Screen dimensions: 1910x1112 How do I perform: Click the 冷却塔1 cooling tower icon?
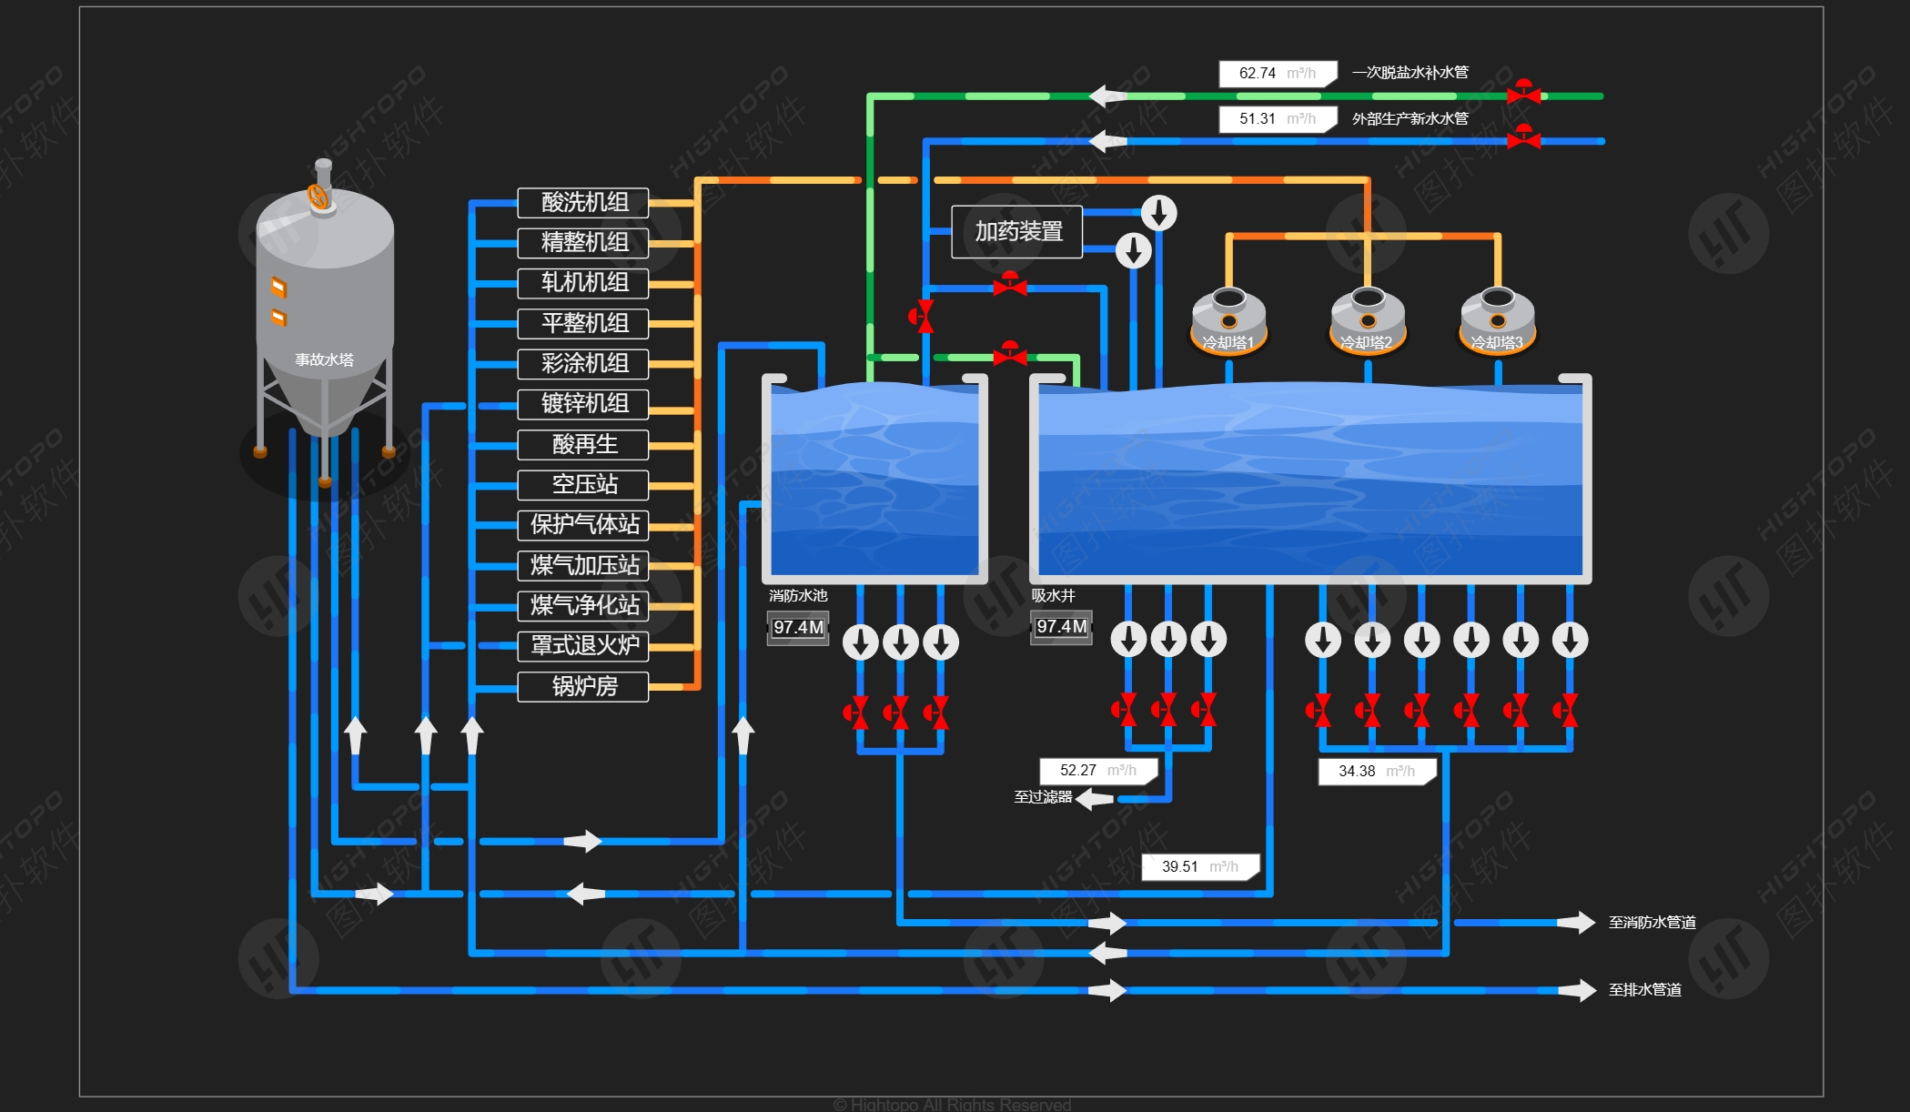click(1228, 320)
